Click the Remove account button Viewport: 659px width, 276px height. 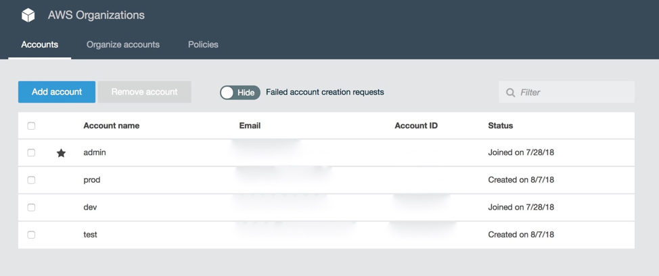click(x=145, y=92)
